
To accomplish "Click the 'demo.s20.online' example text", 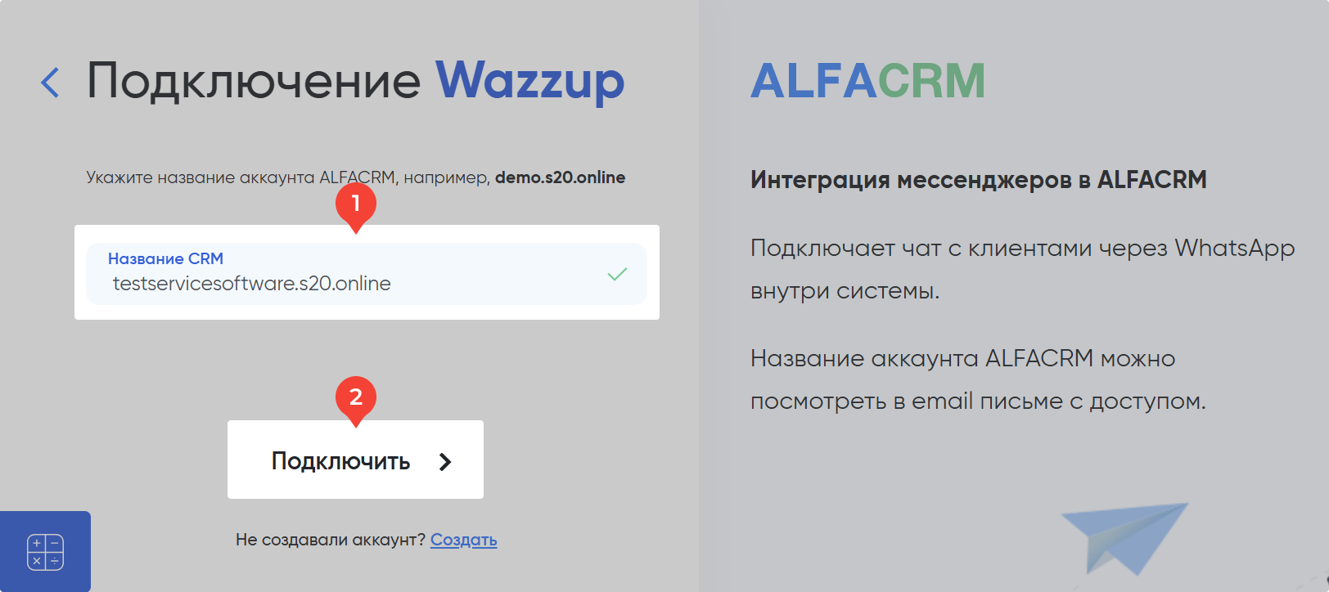I will (560, 177).
